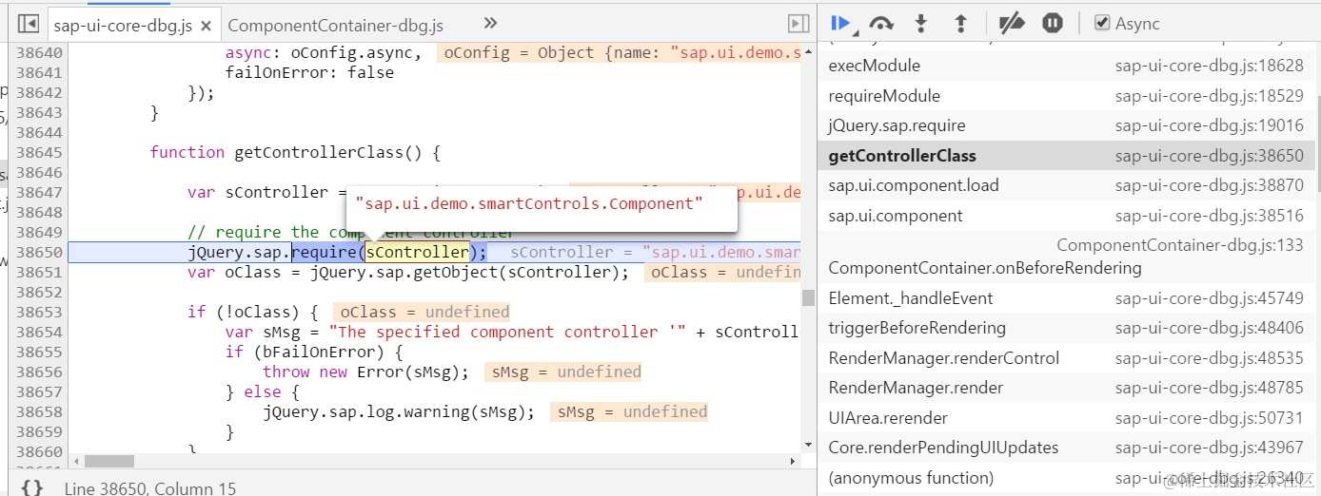Toggle pause on exceptions
Viewport: 1321px width, 496px height.
pos(1052,23)
